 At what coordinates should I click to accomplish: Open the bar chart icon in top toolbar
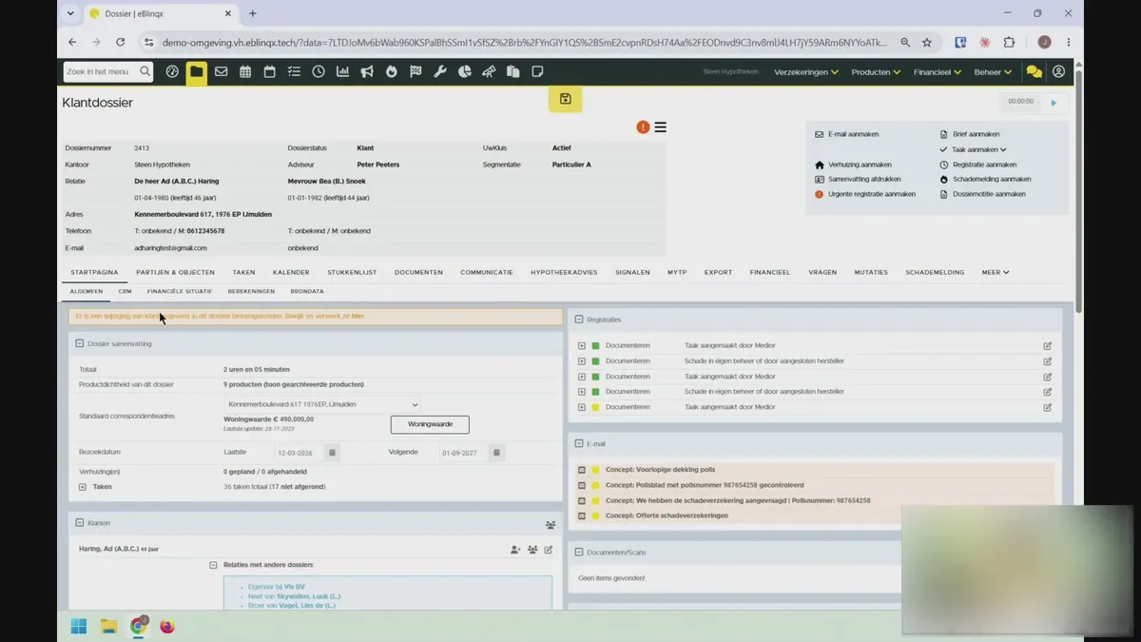point(342,71)
